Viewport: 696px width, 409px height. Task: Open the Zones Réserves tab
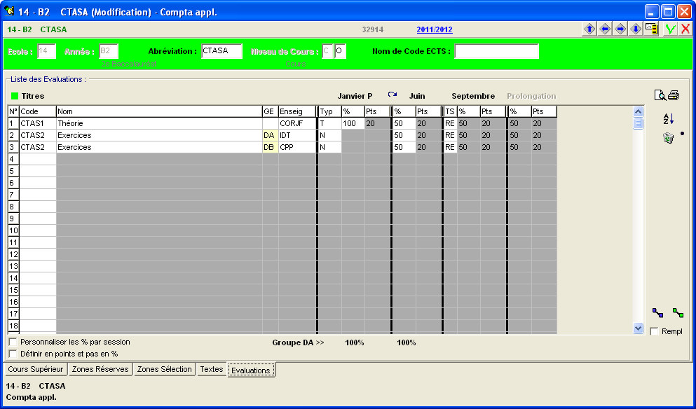[x=100, y=369]
